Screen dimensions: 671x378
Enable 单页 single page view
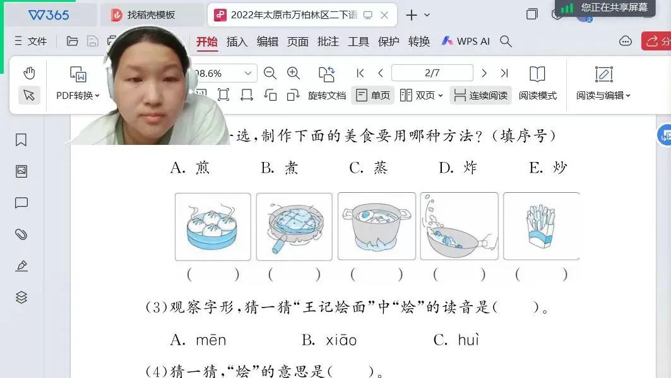[x=373, y=95]
